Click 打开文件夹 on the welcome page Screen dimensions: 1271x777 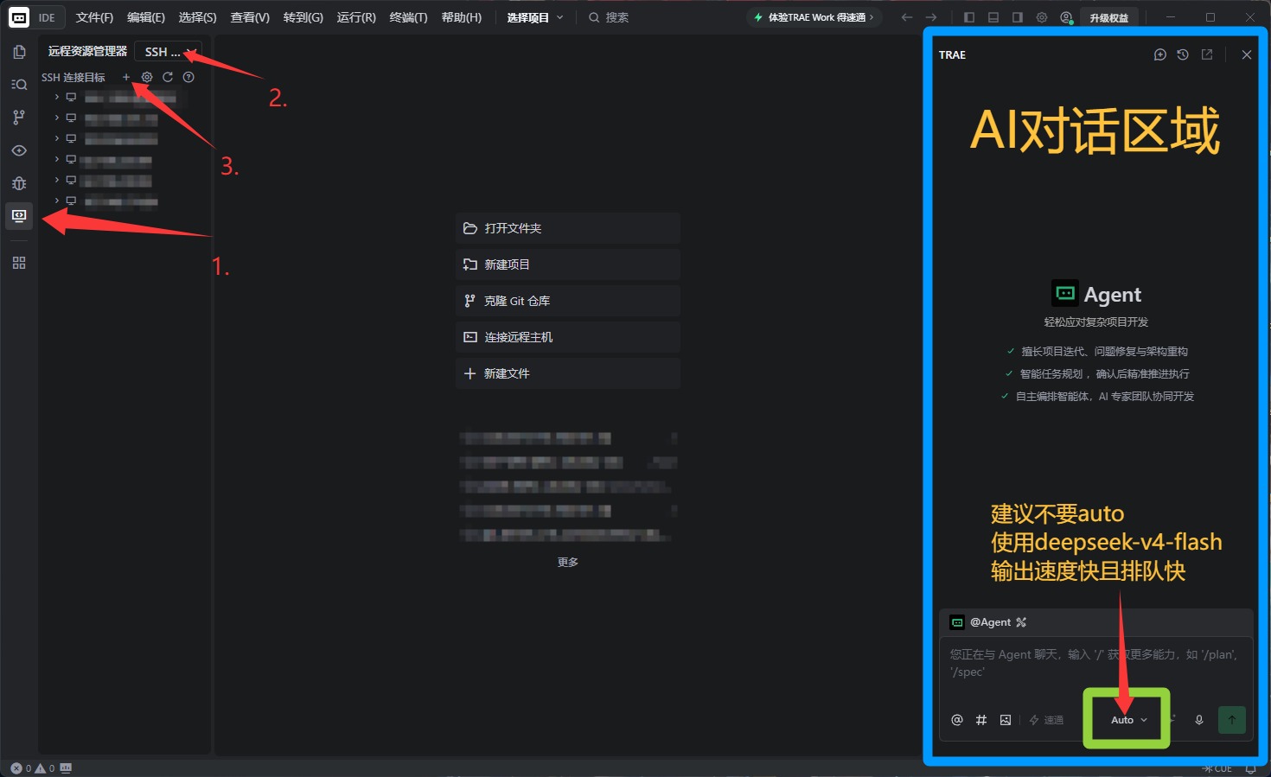(x=568, y=228)
